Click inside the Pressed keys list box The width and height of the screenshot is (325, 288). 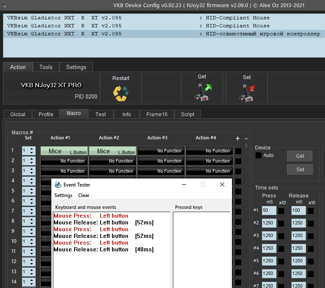coord(202,250)
